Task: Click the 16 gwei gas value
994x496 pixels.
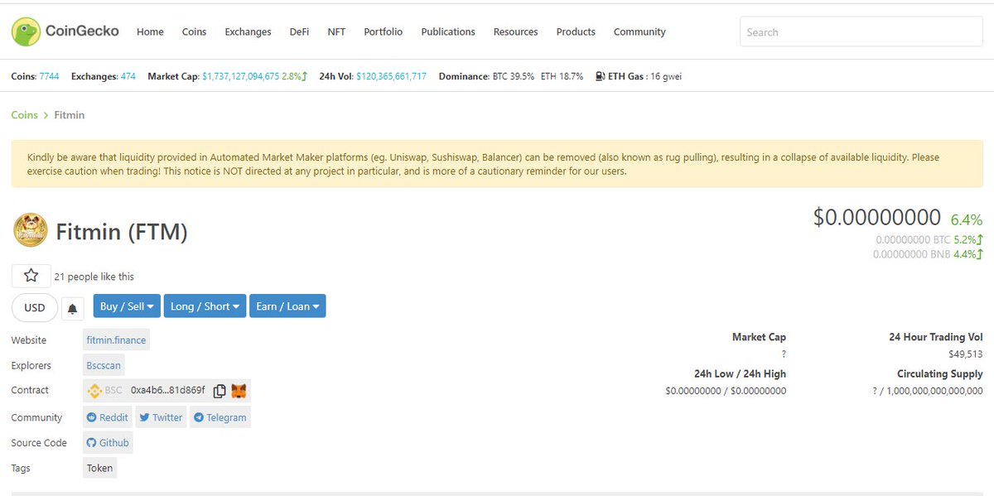Action: [666, 76]
